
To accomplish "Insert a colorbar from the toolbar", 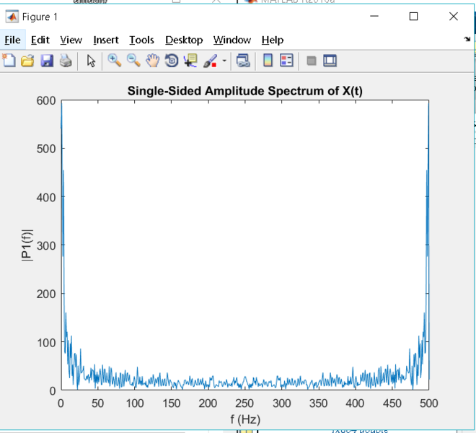I will (x=268, y=61).
